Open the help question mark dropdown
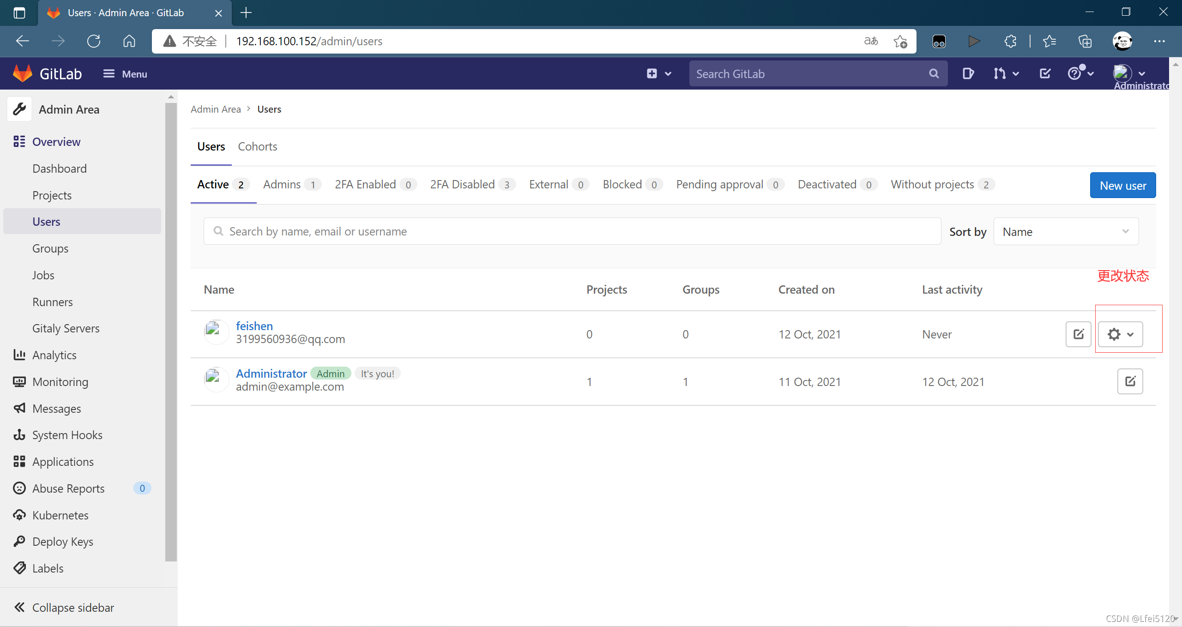 point(1080,73)
